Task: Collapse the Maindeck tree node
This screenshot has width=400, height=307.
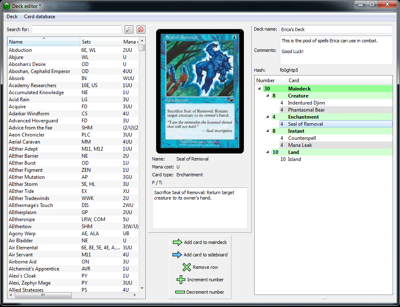Action: [x=259, y=89]
